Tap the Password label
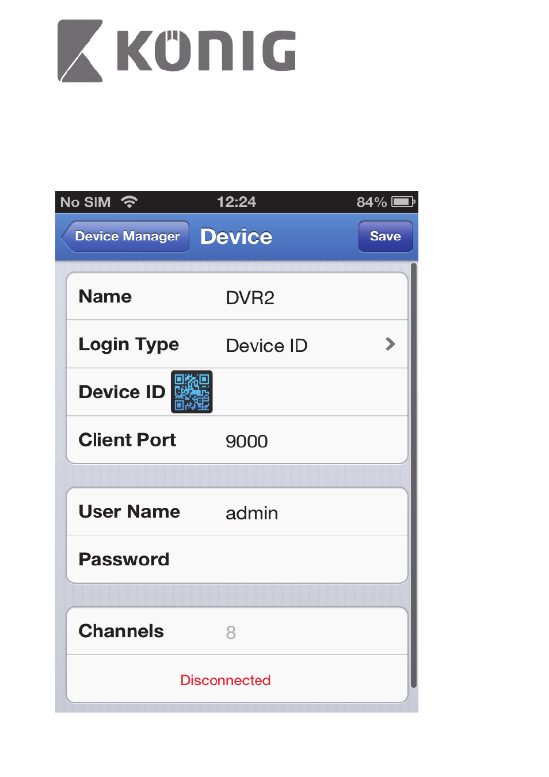The height and width of the screenshot is (777, 549). tap(124, 559)
